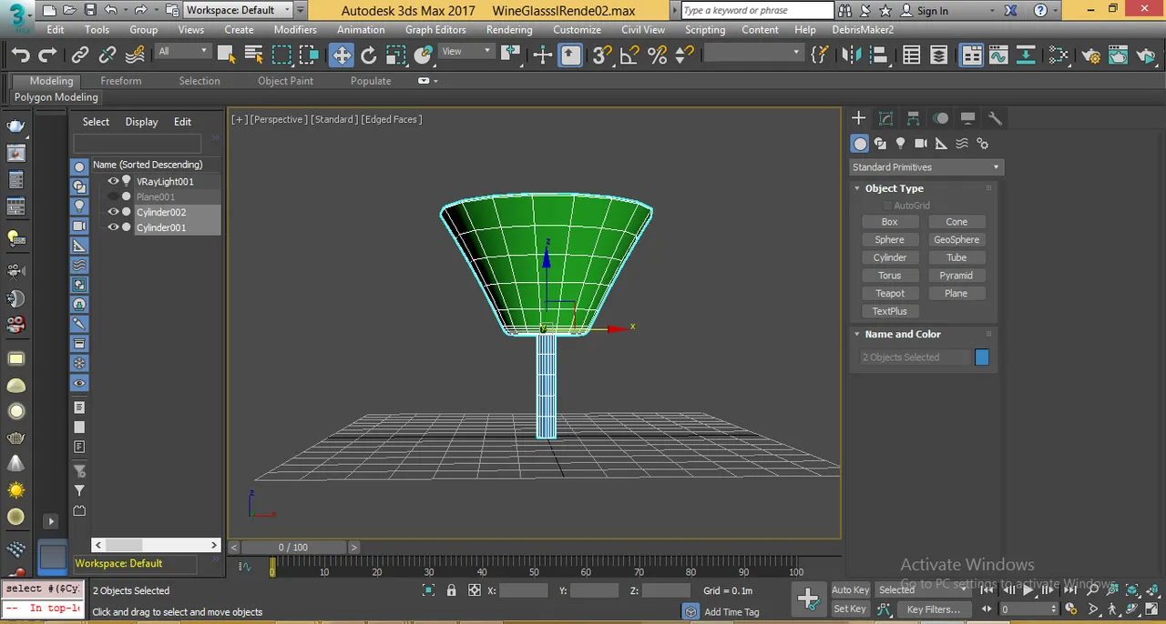This screenshot has width=1166, height=624.
Task: Click the Play Animation button
Action: (1028, 590)
